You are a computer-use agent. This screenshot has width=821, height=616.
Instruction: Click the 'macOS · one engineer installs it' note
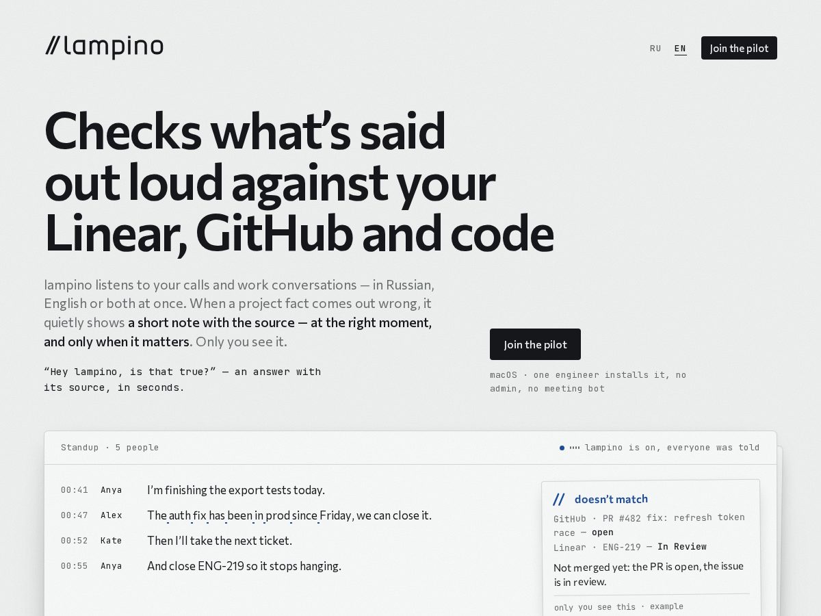point(588,382)
